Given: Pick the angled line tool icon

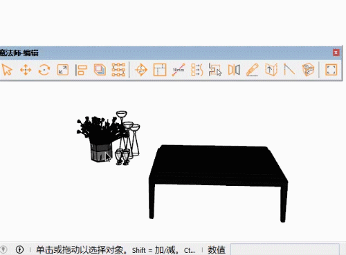Looking at the screenshot, I should coord(289,70).
